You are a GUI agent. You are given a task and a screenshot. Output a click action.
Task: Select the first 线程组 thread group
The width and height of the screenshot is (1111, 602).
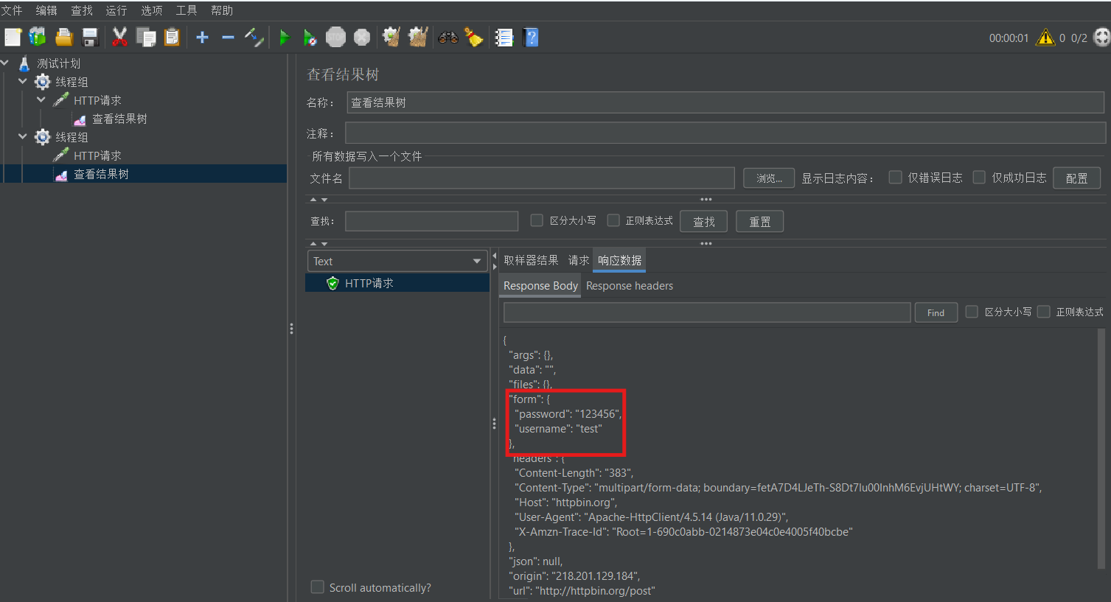pyautogui.click(x=72, y=82)
